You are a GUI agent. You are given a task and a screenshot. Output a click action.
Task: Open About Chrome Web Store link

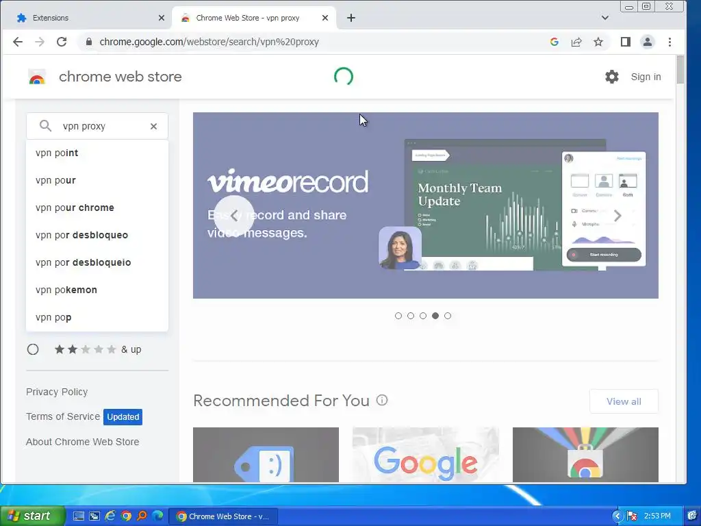point(82,442)
